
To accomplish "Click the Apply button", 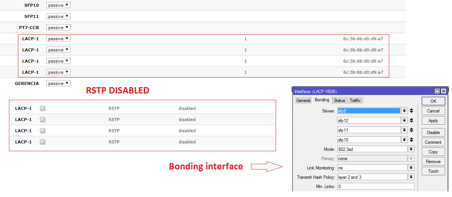I will [433, 121].
